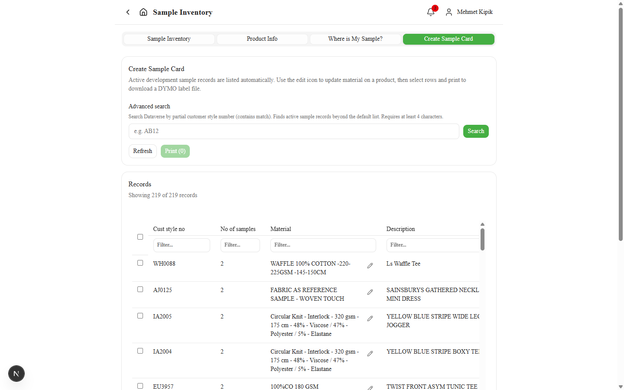
Task: Open notifications bell icon
Action: 431,12
